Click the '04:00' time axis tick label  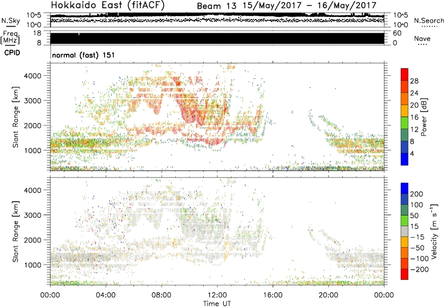click(x=106, y=295)
